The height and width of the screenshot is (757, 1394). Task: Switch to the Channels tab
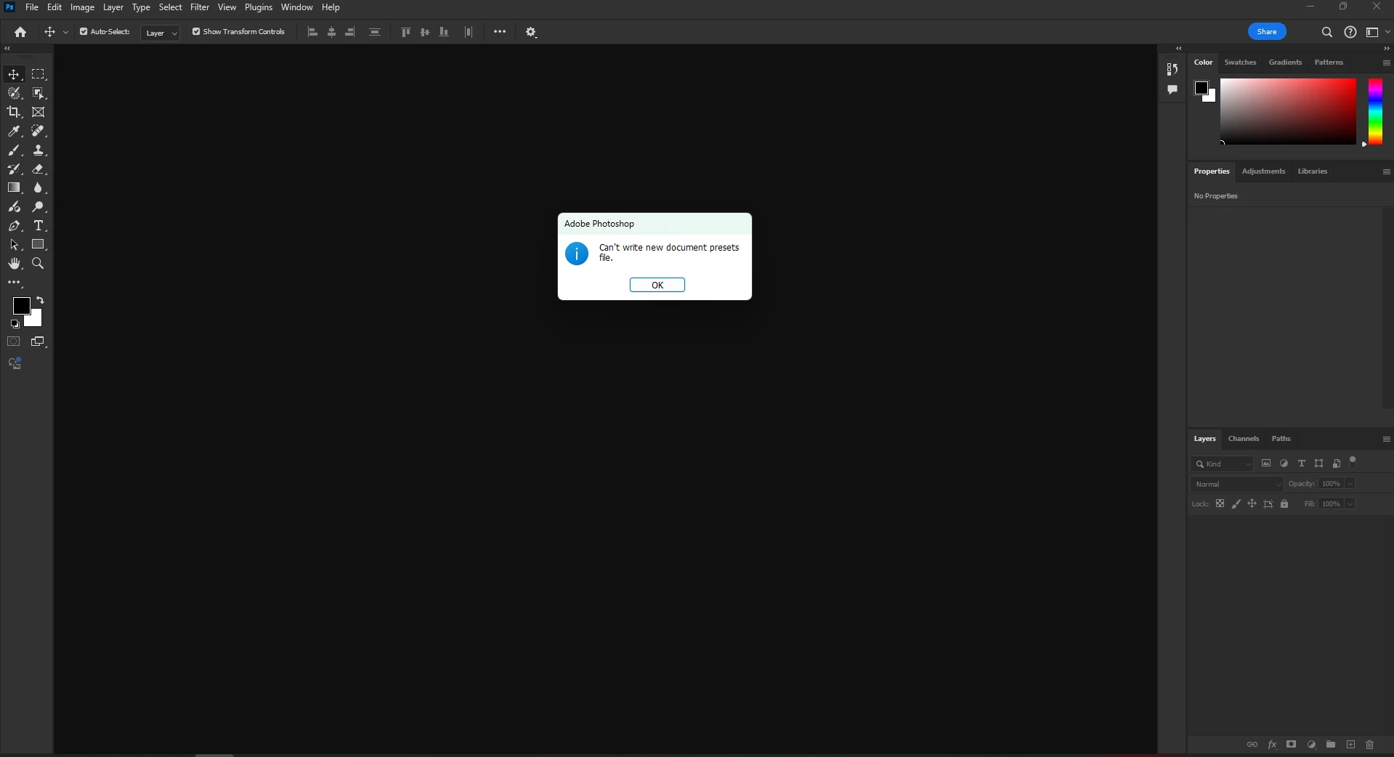click(1243, 439)
